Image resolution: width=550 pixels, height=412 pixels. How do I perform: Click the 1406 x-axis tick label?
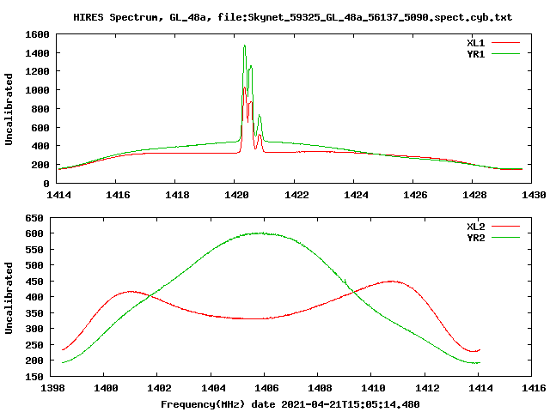(x=266, y=388)
